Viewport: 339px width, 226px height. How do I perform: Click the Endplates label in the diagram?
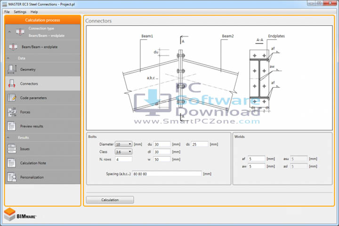point(276,36)
